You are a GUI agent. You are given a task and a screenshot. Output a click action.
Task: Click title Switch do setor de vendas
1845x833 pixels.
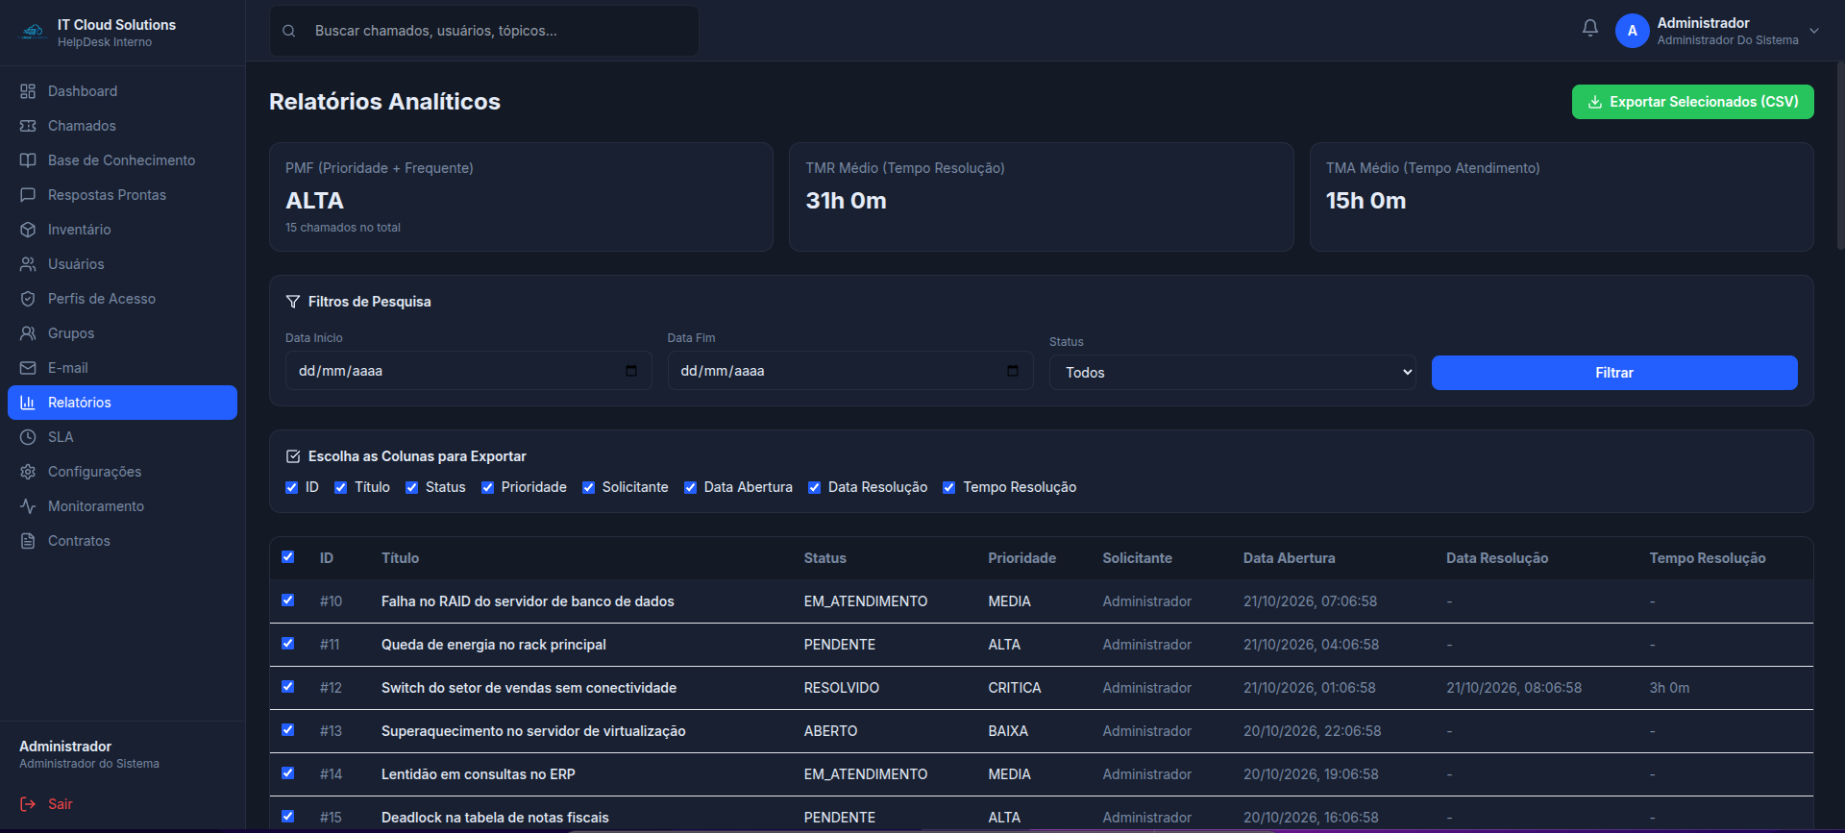click(529, 688)
